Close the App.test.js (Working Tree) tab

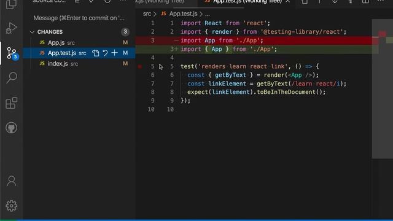[288, 1]
